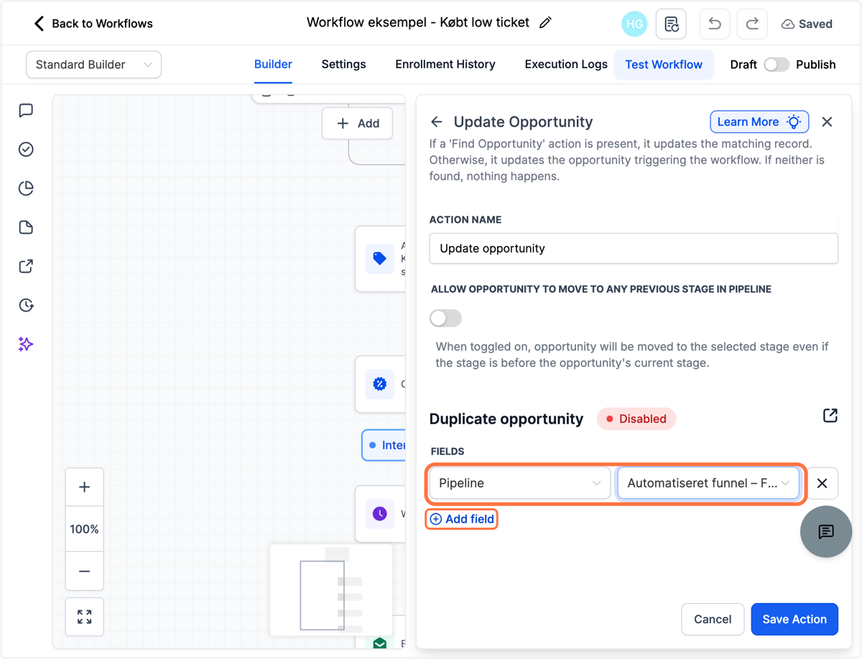Toggle allow move to previous stage

click(x=445, y=318)
